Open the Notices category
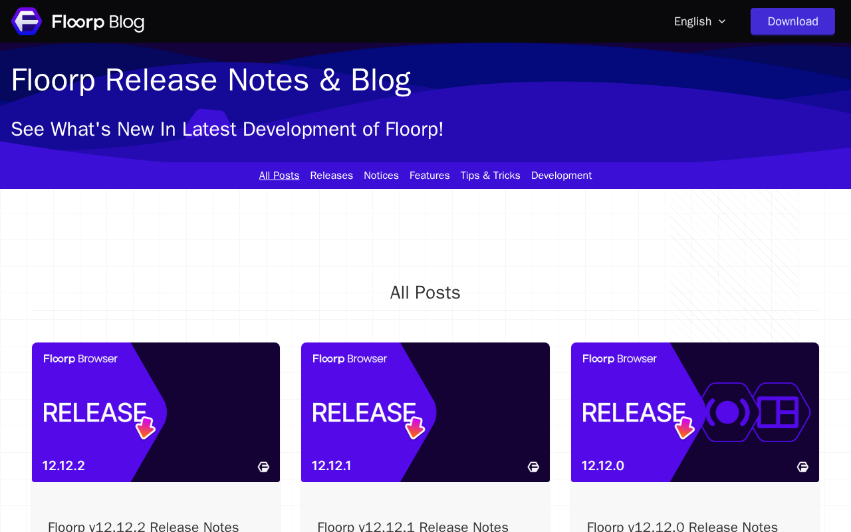 381,176
